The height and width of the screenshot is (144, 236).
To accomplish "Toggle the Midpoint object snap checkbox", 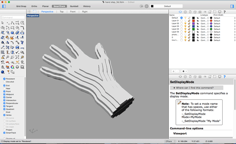I will click(x=4, y=94).
